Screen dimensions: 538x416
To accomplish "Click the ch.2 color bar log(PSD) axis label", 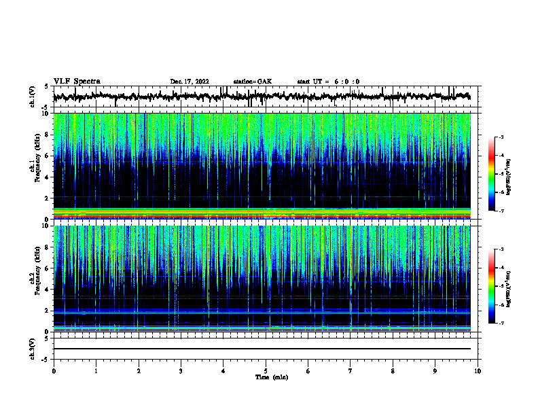I will click(509, 289).
